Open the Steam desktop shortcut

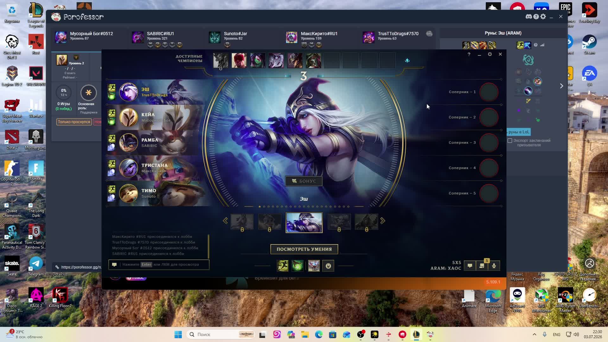point(589,45)
